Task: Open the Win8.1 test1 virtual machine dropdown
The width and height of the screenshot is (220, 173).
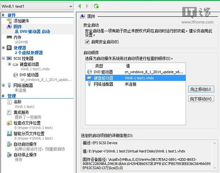Action: (x=37, y=6)
